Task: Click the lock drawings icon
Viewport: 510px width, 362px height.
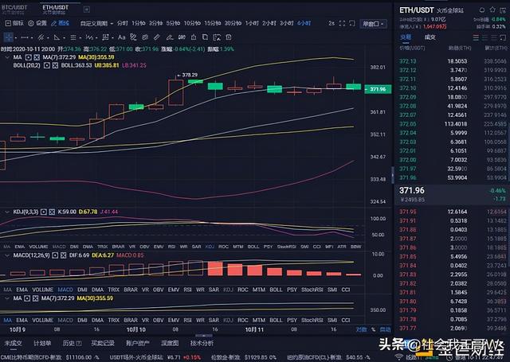Action: [x=194, y=37]
